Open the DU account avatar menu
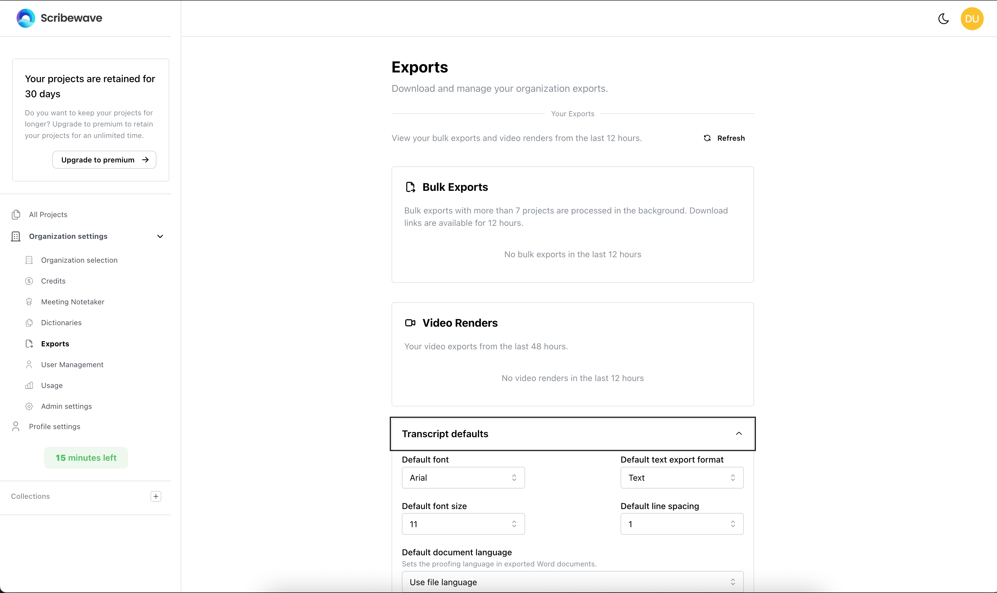This screenshot has width=997, height=593. pyautogui.click(x=972, y=18)
